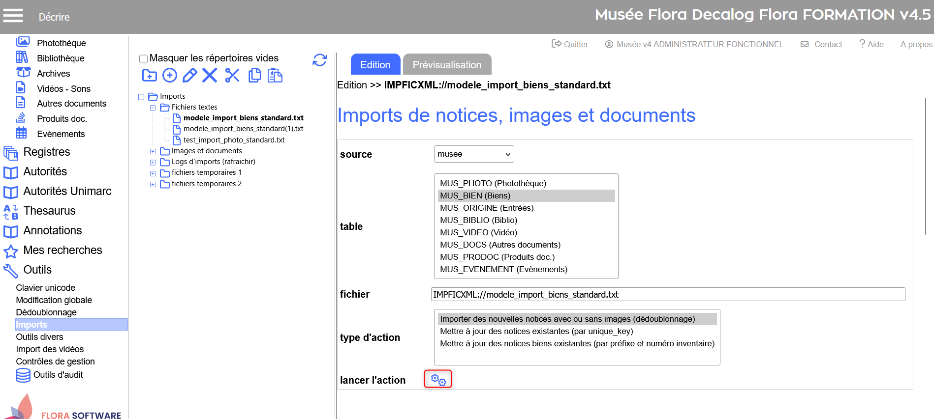Click the copy files icon

[254, 75]
